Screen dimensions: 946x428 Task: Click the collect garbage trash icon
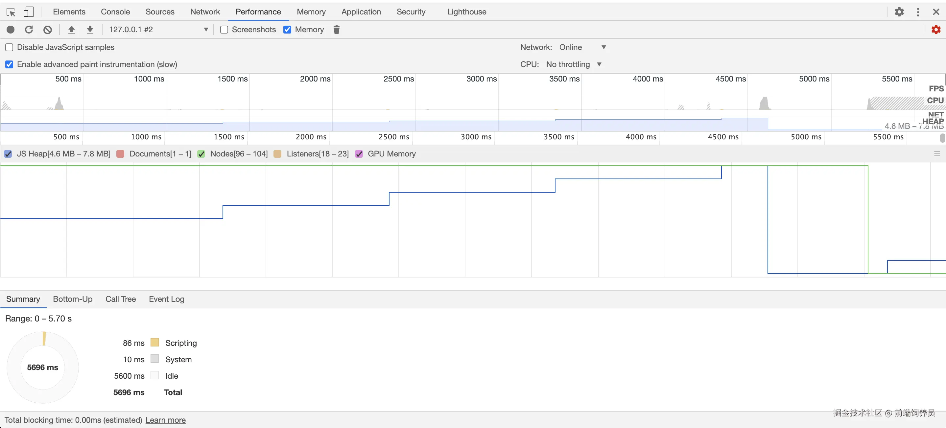tap(336, 29)
